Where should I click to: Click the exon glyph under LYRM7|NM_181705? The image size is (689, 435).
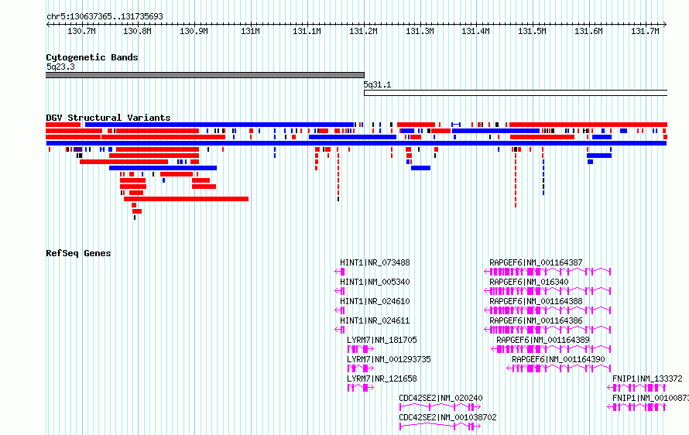click(x=360, y=349)
